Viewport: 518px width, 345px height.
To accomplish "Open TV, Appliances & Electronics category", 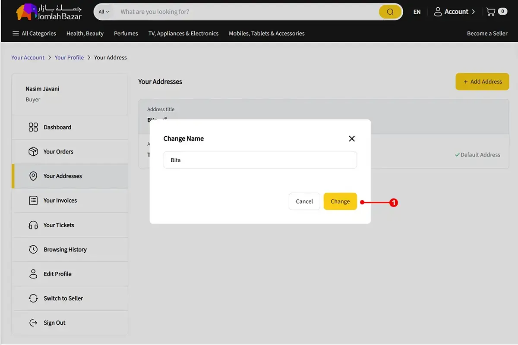I will point(183,34).
